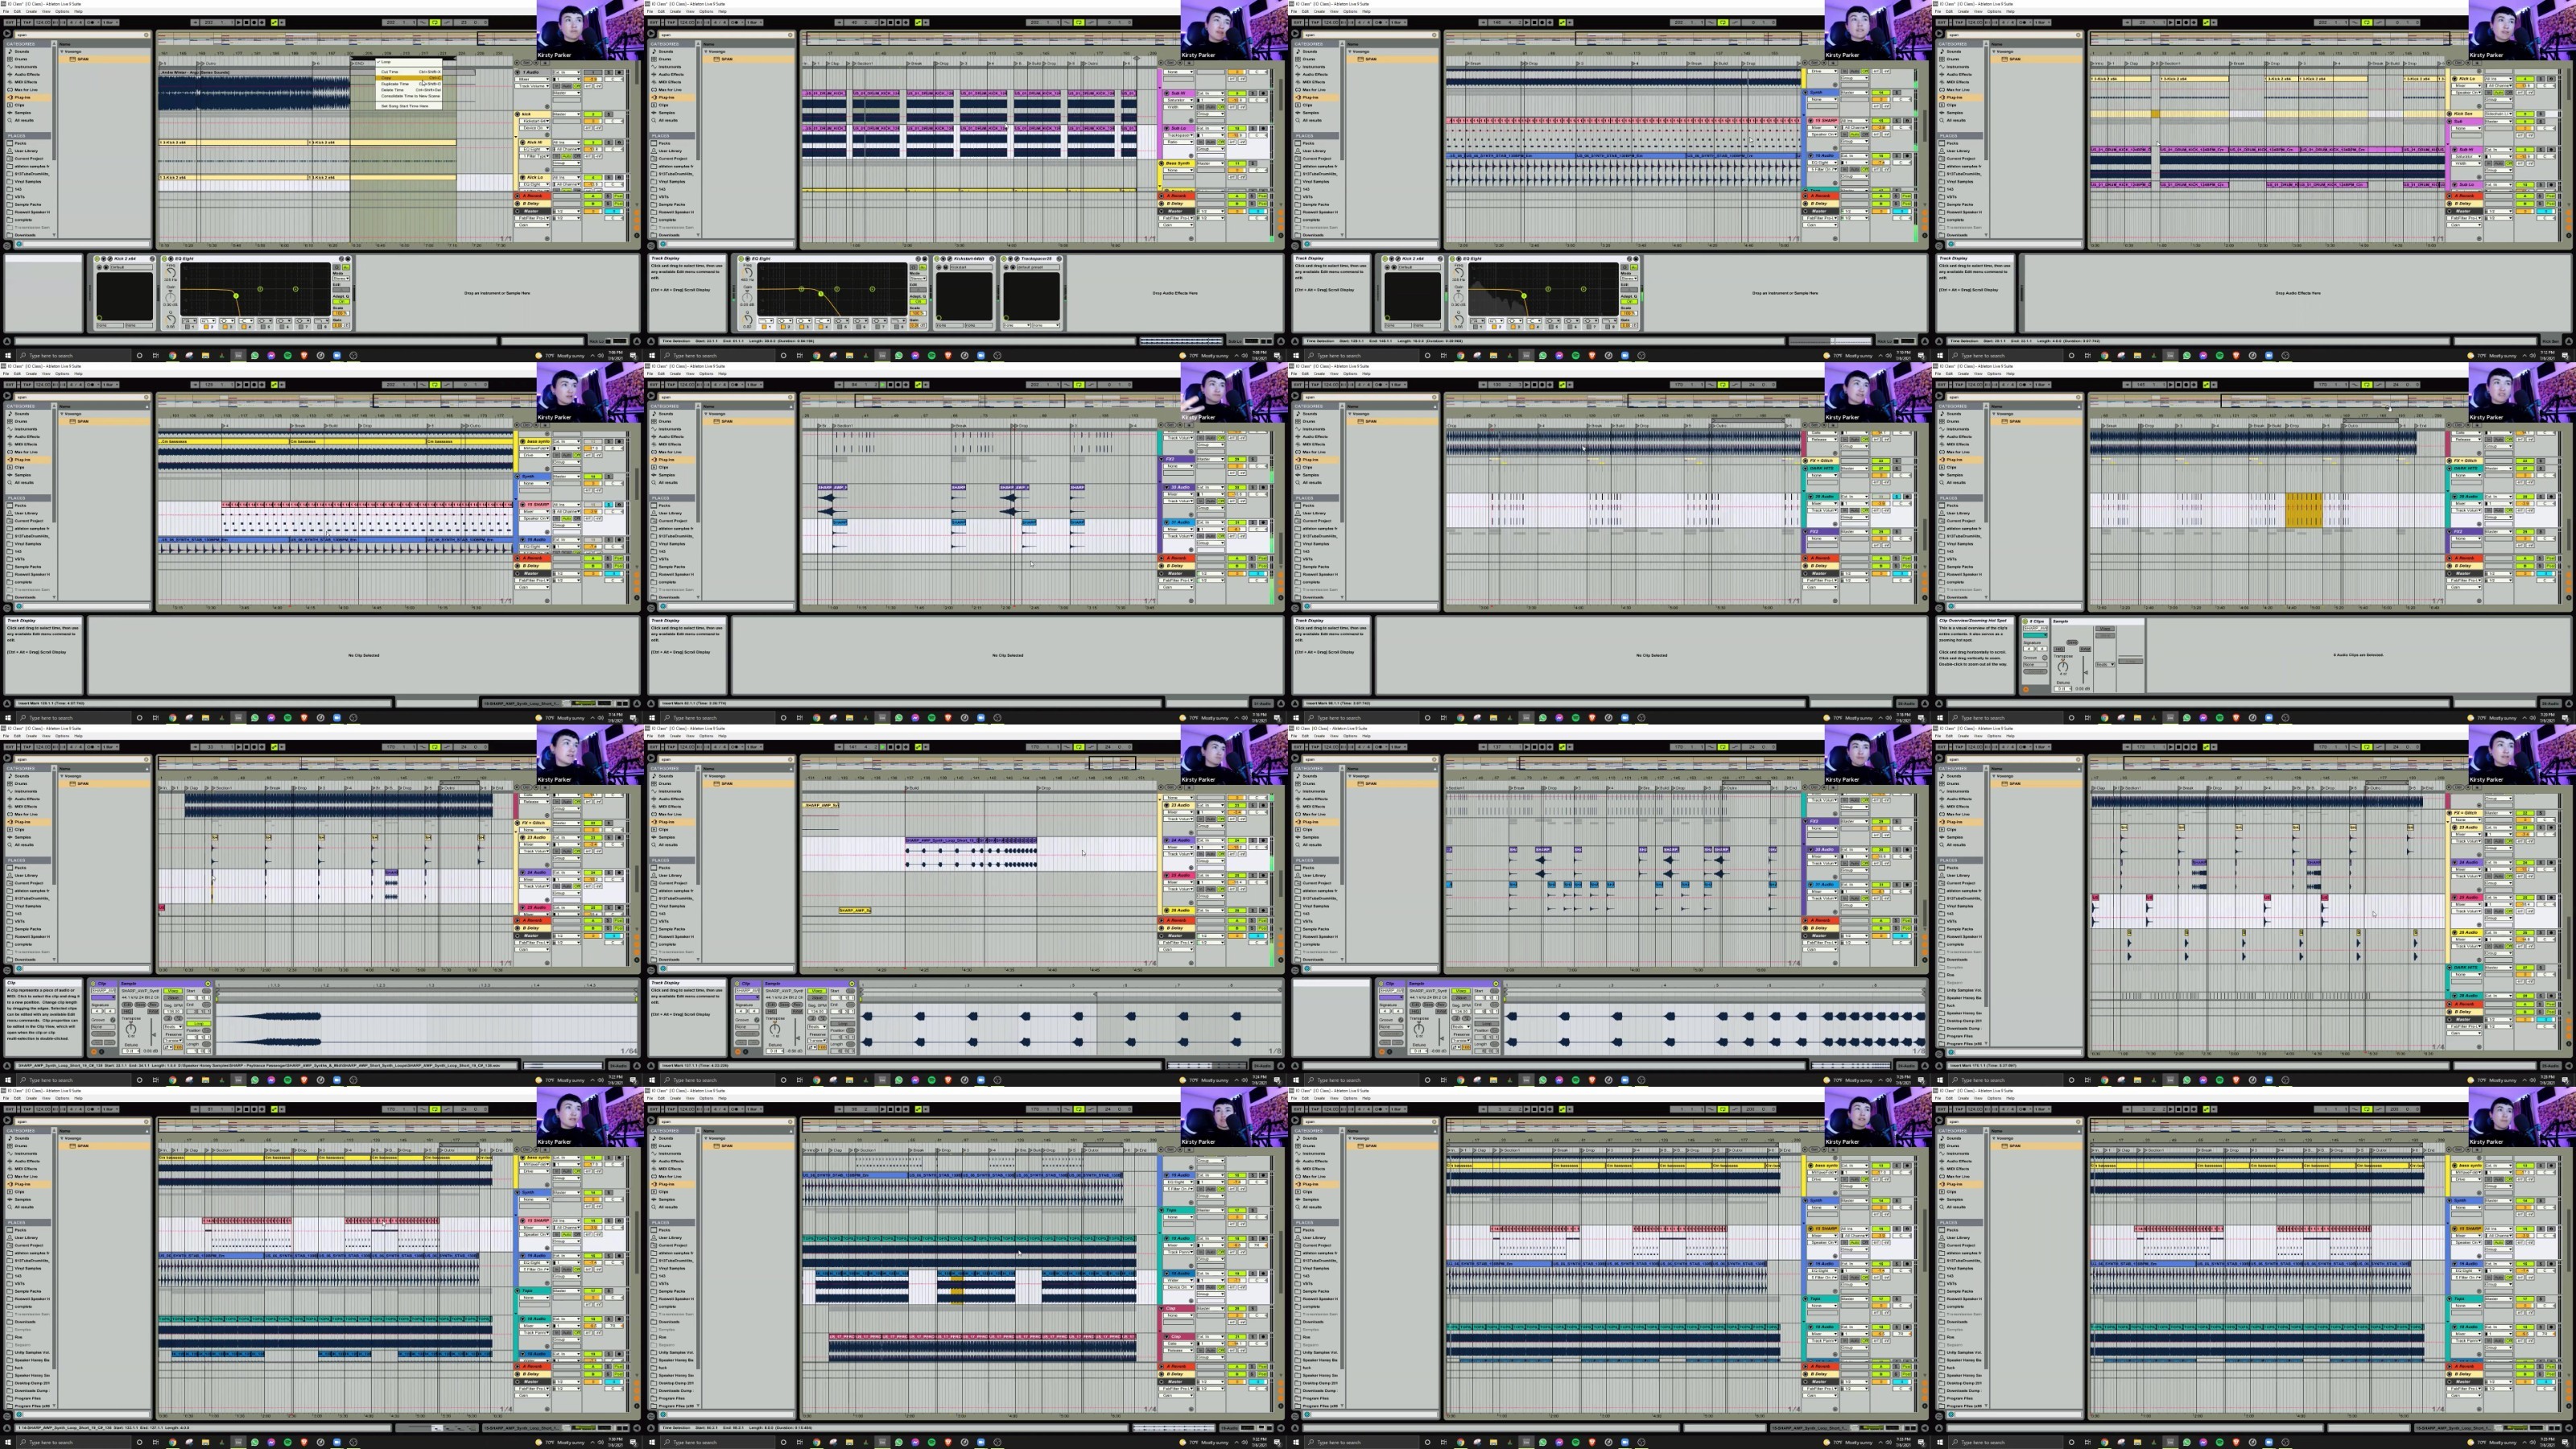
Task: Hot-swap the EQ Eight preset, Copy-menu frame
Action: click(x=341, y=259)
